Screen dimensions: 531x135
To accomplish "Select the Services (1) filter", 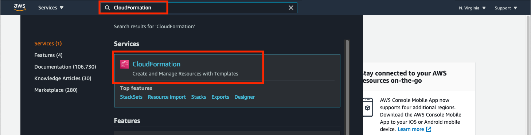I will click(x=48, y=44).
